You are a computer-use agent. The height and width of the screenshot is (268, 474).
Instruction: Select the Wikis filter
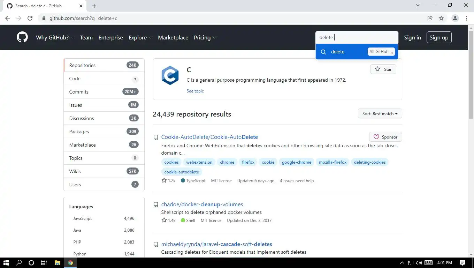104,171
